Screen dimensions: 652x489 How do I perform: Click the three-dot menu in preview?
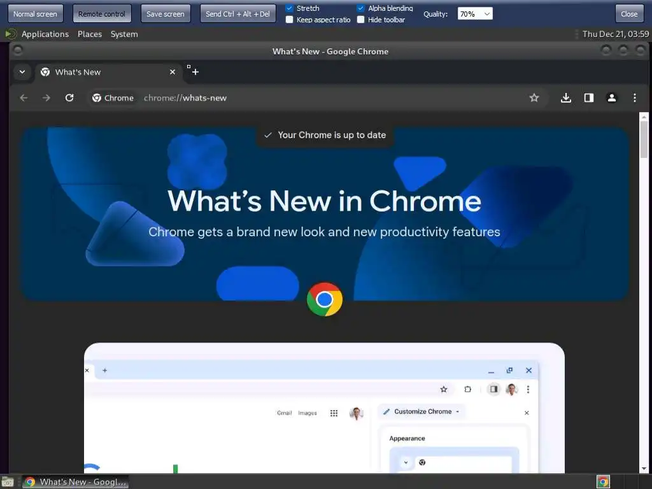(x=528, y=389)
